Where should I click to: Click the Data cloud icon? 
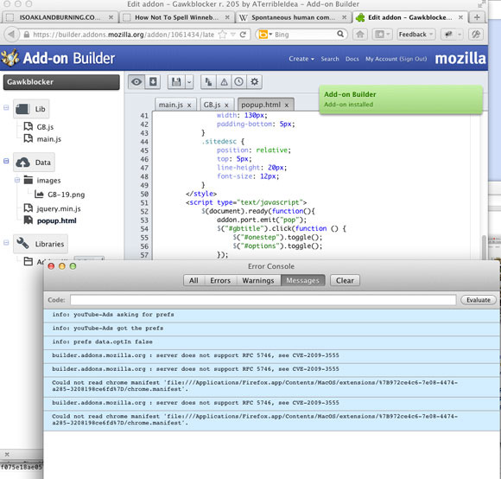click(x=22, y=163)
